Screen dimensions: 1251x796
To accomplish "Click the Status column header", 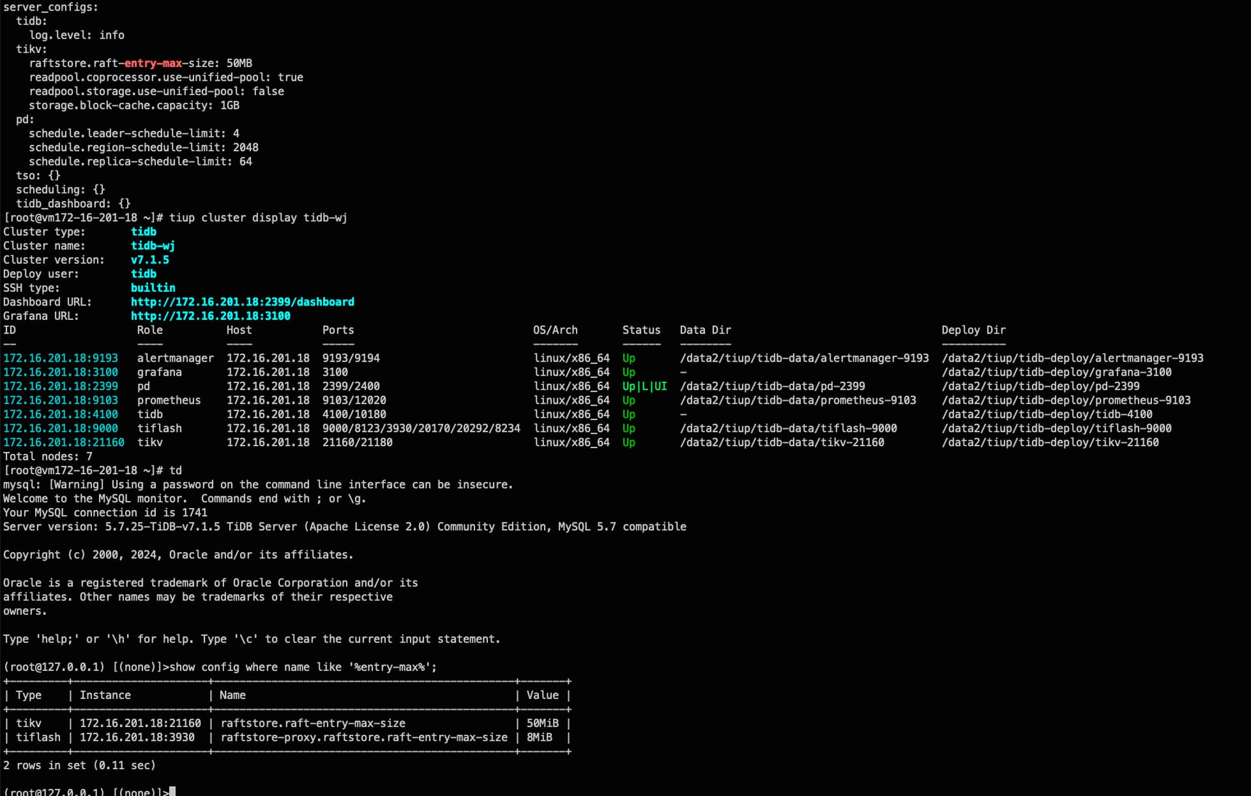I will [x=641, y=330].
